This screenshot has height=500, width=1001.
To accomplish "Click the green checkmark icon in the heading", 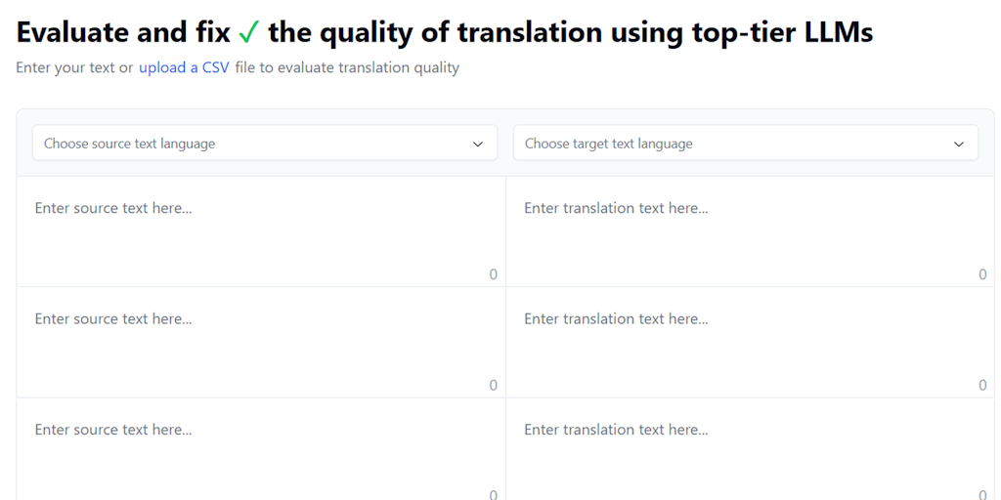I will coord(249,33).
